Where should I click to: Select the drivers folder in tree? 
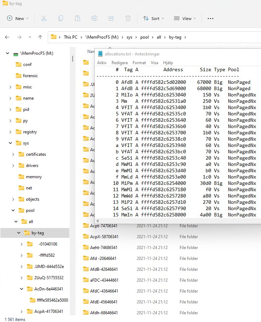pyautogui.click(x=32, y=166)
